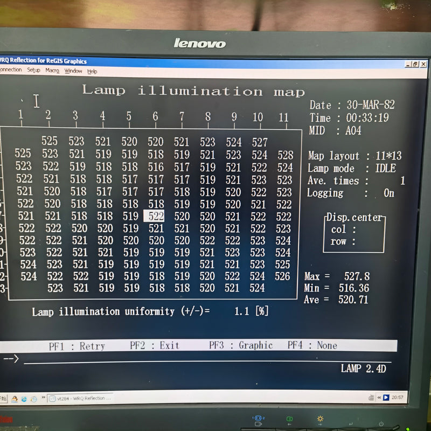Click the maximum cell value 528
Viewport: 431px width, 431px height.
[286, 155]
